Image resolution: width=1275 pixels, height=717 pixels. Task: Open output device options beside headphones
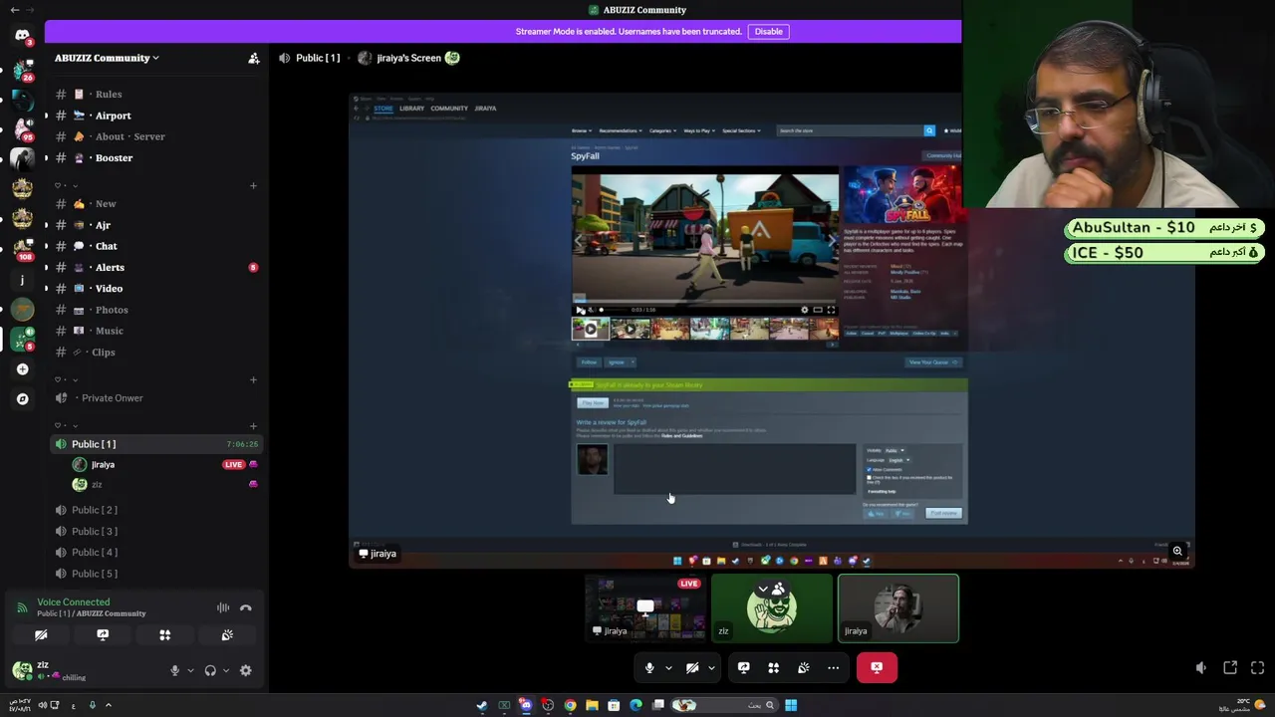(226, 670)
